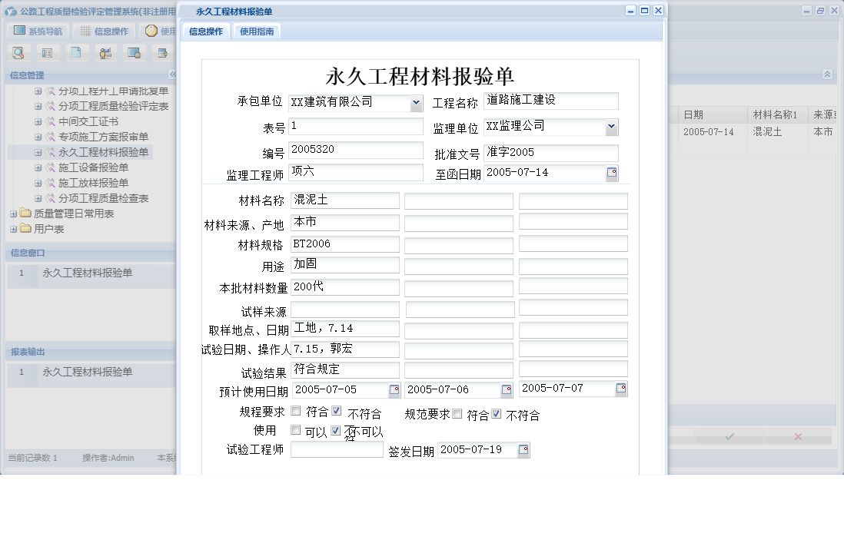Image resolution: width=844 pixels, height=543 pixels.
Task: Click inside the 试验工程师 input field
Action: (338, 449)
